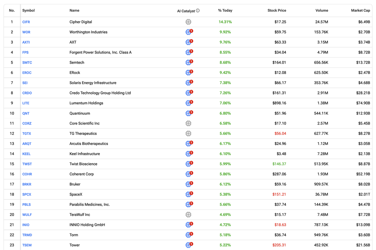Open the SPCX ticker link
Image resolution: width=376 pixels, height=250 pixels.
26,194
